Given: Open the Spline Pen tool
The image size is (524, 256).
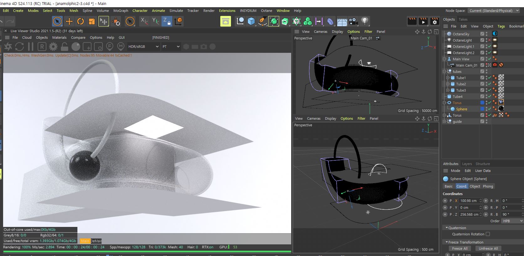Looking at the screenshot, I should point(262,21).
